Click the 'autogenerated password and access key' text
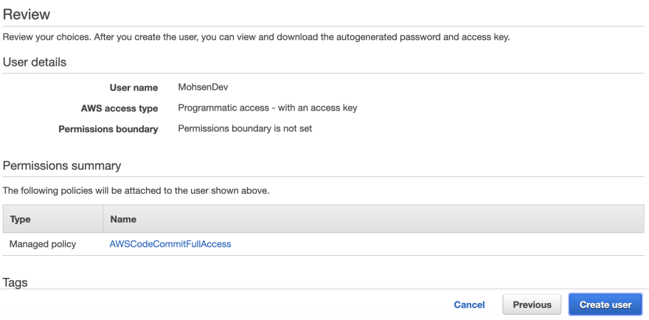The image size is (649, 320). click(423, 38)
